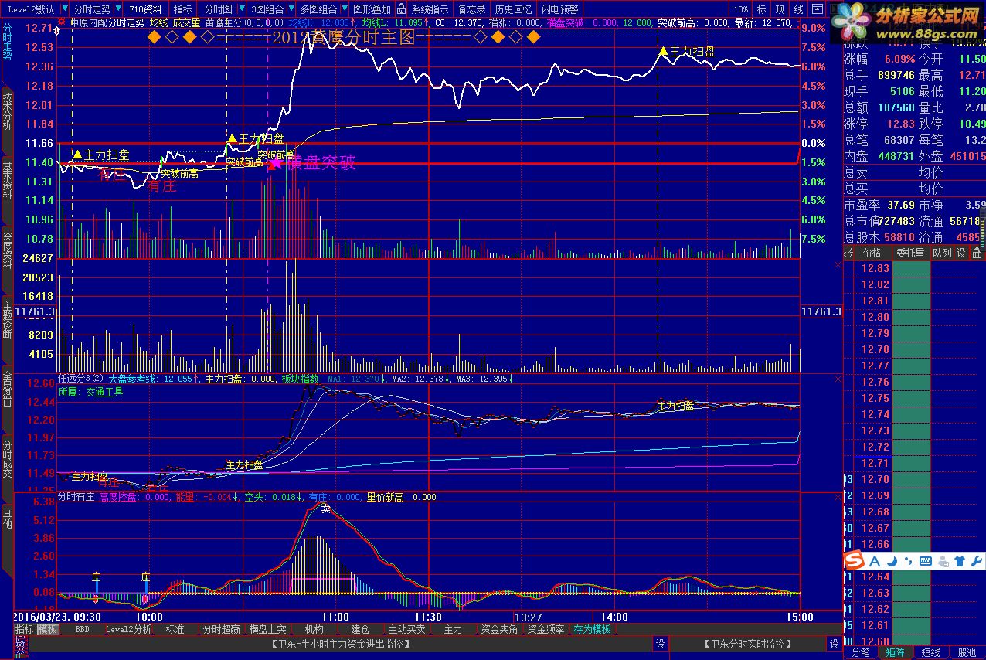The width and height of the screenshot is (986, 660).
Task: Click the red bug icon before 中原内配
Action: click(x=62, y=23)
